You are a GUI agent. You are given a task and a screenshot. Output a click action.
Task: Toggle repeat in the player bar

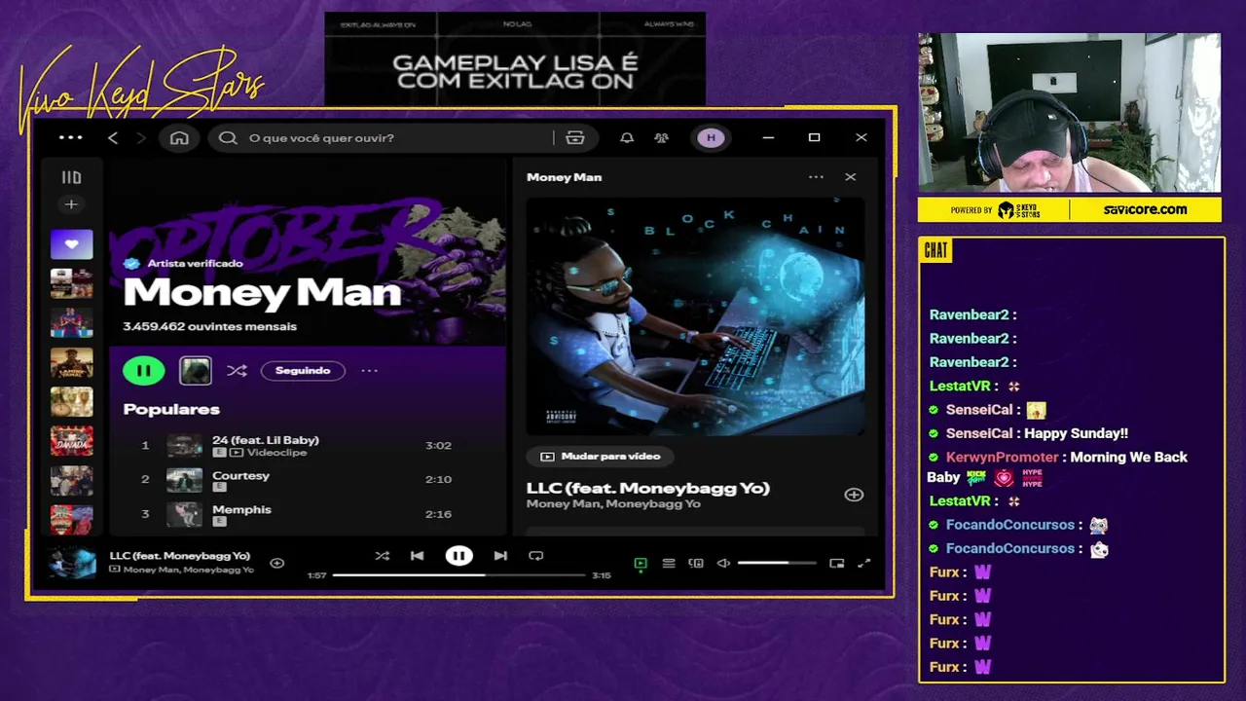point(536,556)
